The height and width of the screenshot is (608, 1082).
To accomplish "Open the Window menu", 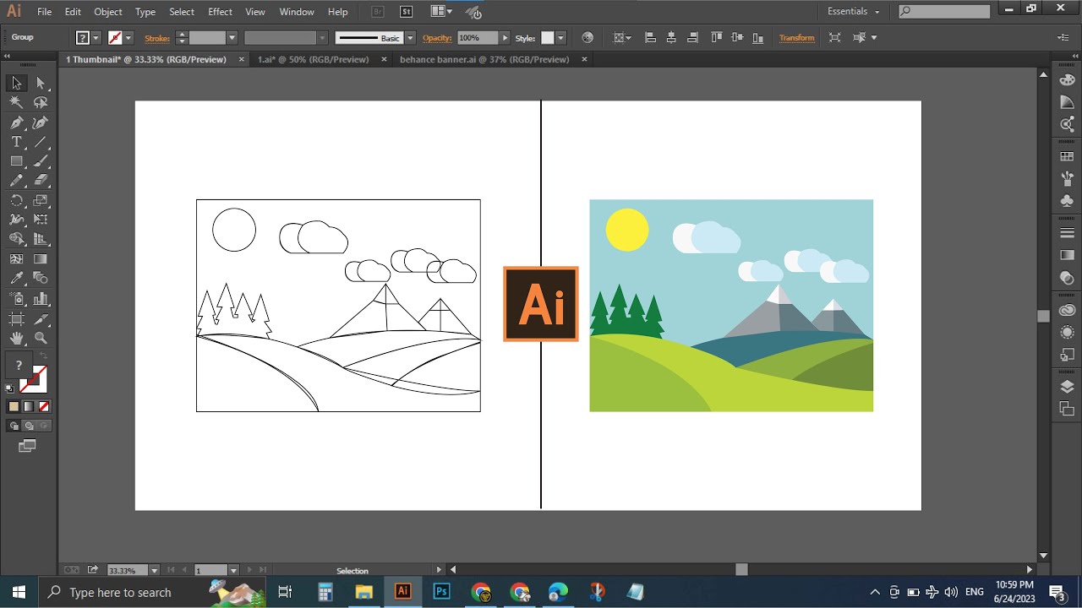I will click(x=296, y=12).
